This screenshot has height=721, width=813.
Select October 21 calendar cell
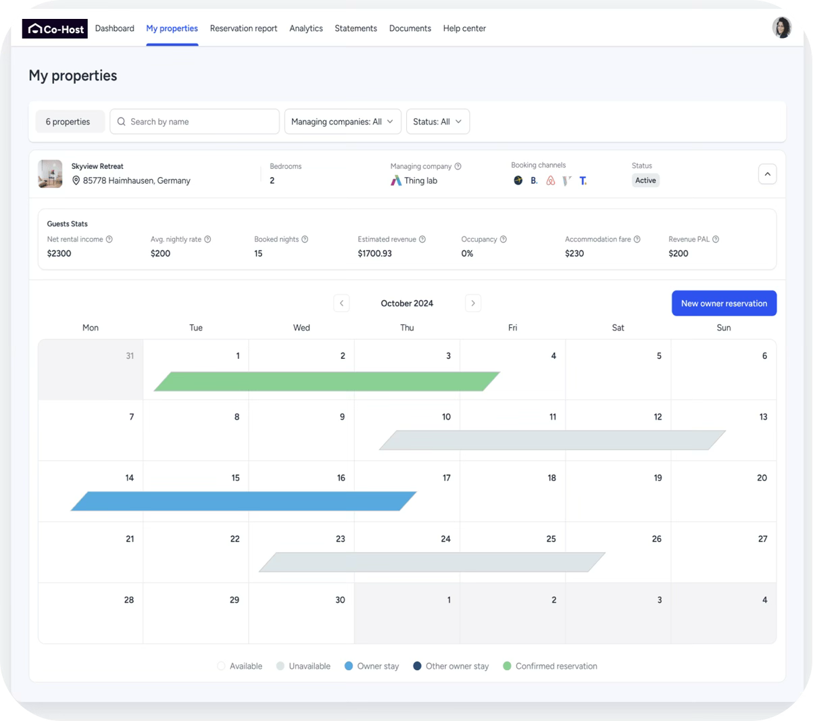[91, 552]
